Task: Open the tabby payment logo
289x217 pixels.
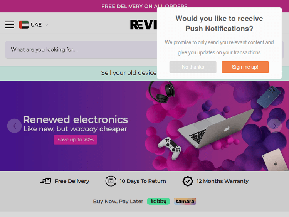Action: (158, 201)
